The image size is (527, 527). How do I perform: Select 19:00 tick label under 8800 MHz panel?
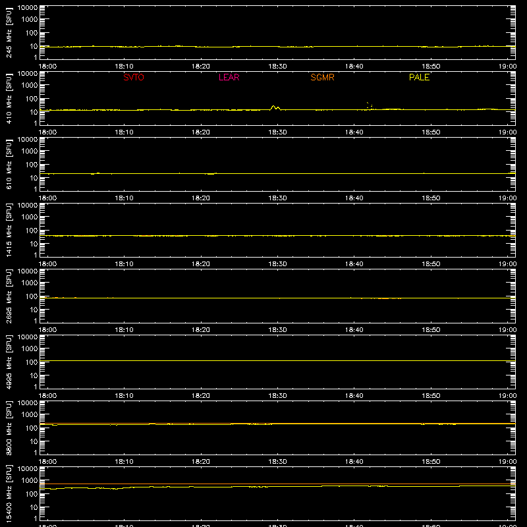(x=507, y=462)
